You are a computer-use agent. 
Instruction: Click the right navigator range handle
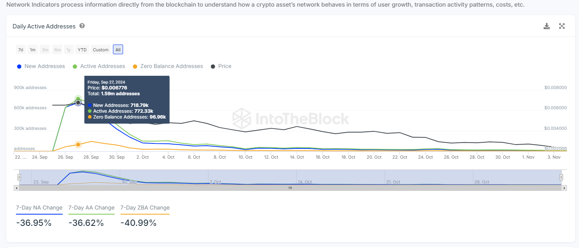point(561,177)
